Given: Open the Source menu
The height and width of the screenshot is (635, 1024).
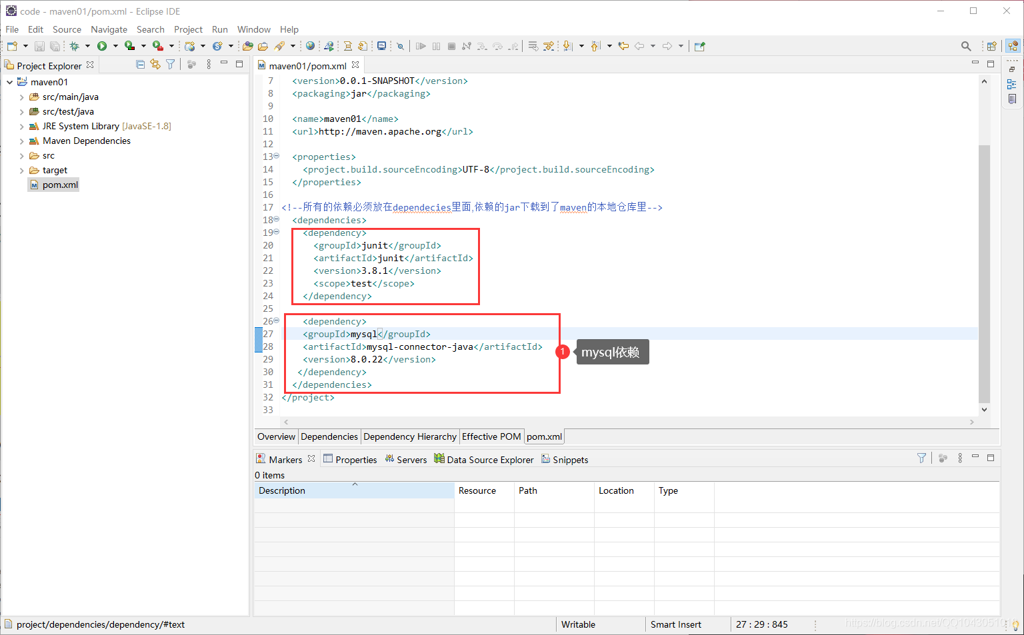Looking at the screenshot, I should point(67,29).
